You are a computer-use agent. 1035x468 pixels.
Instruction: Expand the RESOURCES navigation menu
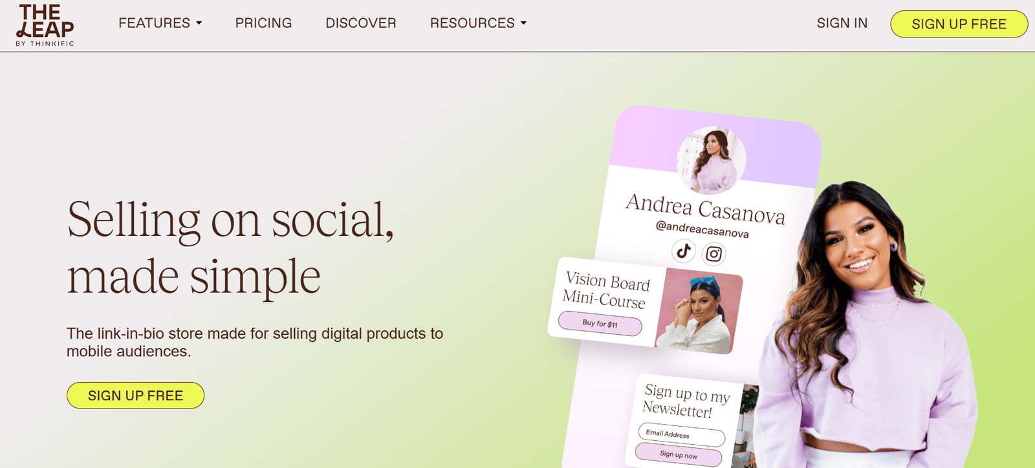click(x=472, y=23)
